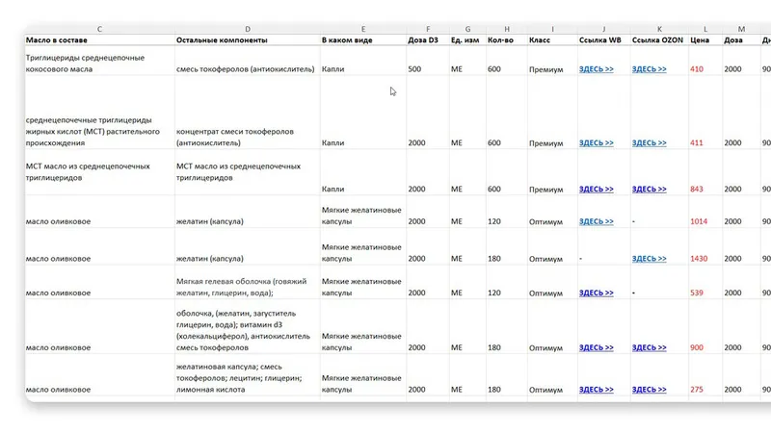Select 'Мягкие желатиновые капсулы' in the 539 row
The height and width of the screenshot is (433, 771).
pyautogui.click(x=363, y=282)
